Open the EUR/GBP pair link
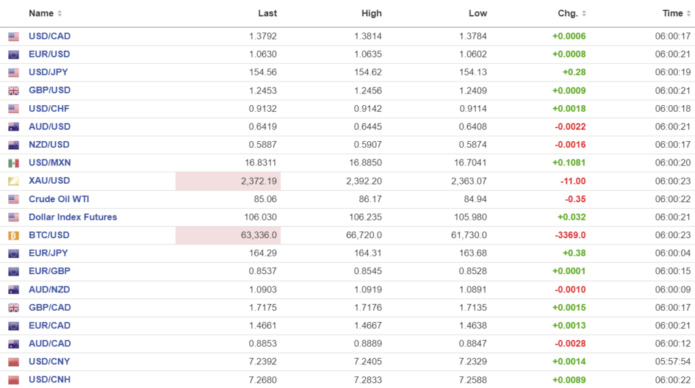Image resolution: width=695 pixels, height=388 pixels. pyautogui.click(x=50, y=271)
